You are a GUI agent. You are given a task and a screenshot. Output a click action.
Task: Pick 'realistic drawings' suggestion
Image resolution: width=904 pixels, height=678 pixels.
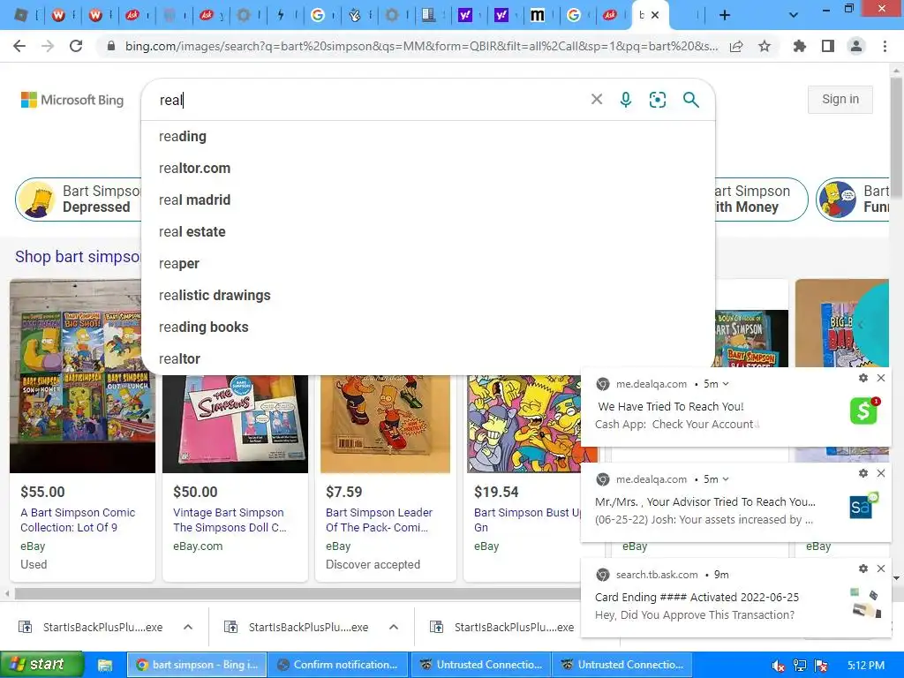(x=428, y=295)
